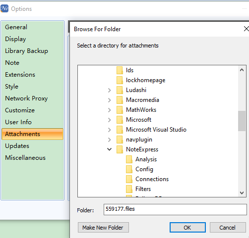This screenshot has width=249, height=238.
Task: Expand the Macromedia folder
Action: (x=109, y=100)
